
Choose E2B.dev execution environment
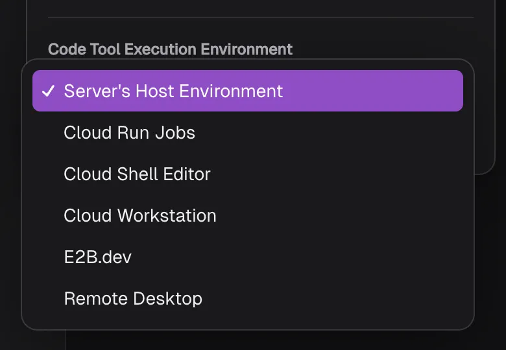248,257
